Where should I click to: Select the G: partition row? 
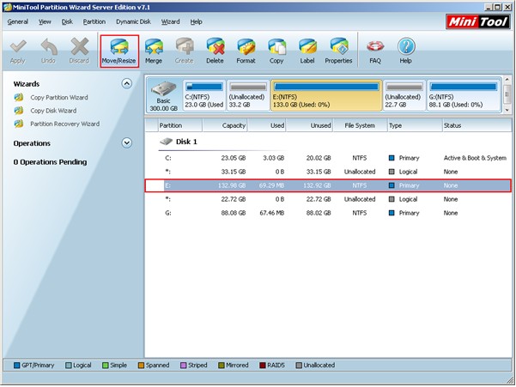tap(328, 213)
